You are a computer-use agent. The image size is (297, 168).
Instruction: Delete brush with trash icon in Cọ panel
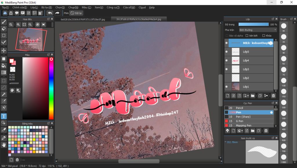(x=266, y=131)
